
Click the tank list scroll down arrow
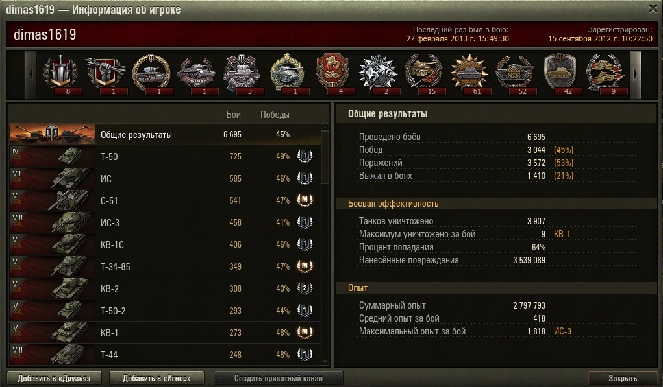(x=325, y=361)
